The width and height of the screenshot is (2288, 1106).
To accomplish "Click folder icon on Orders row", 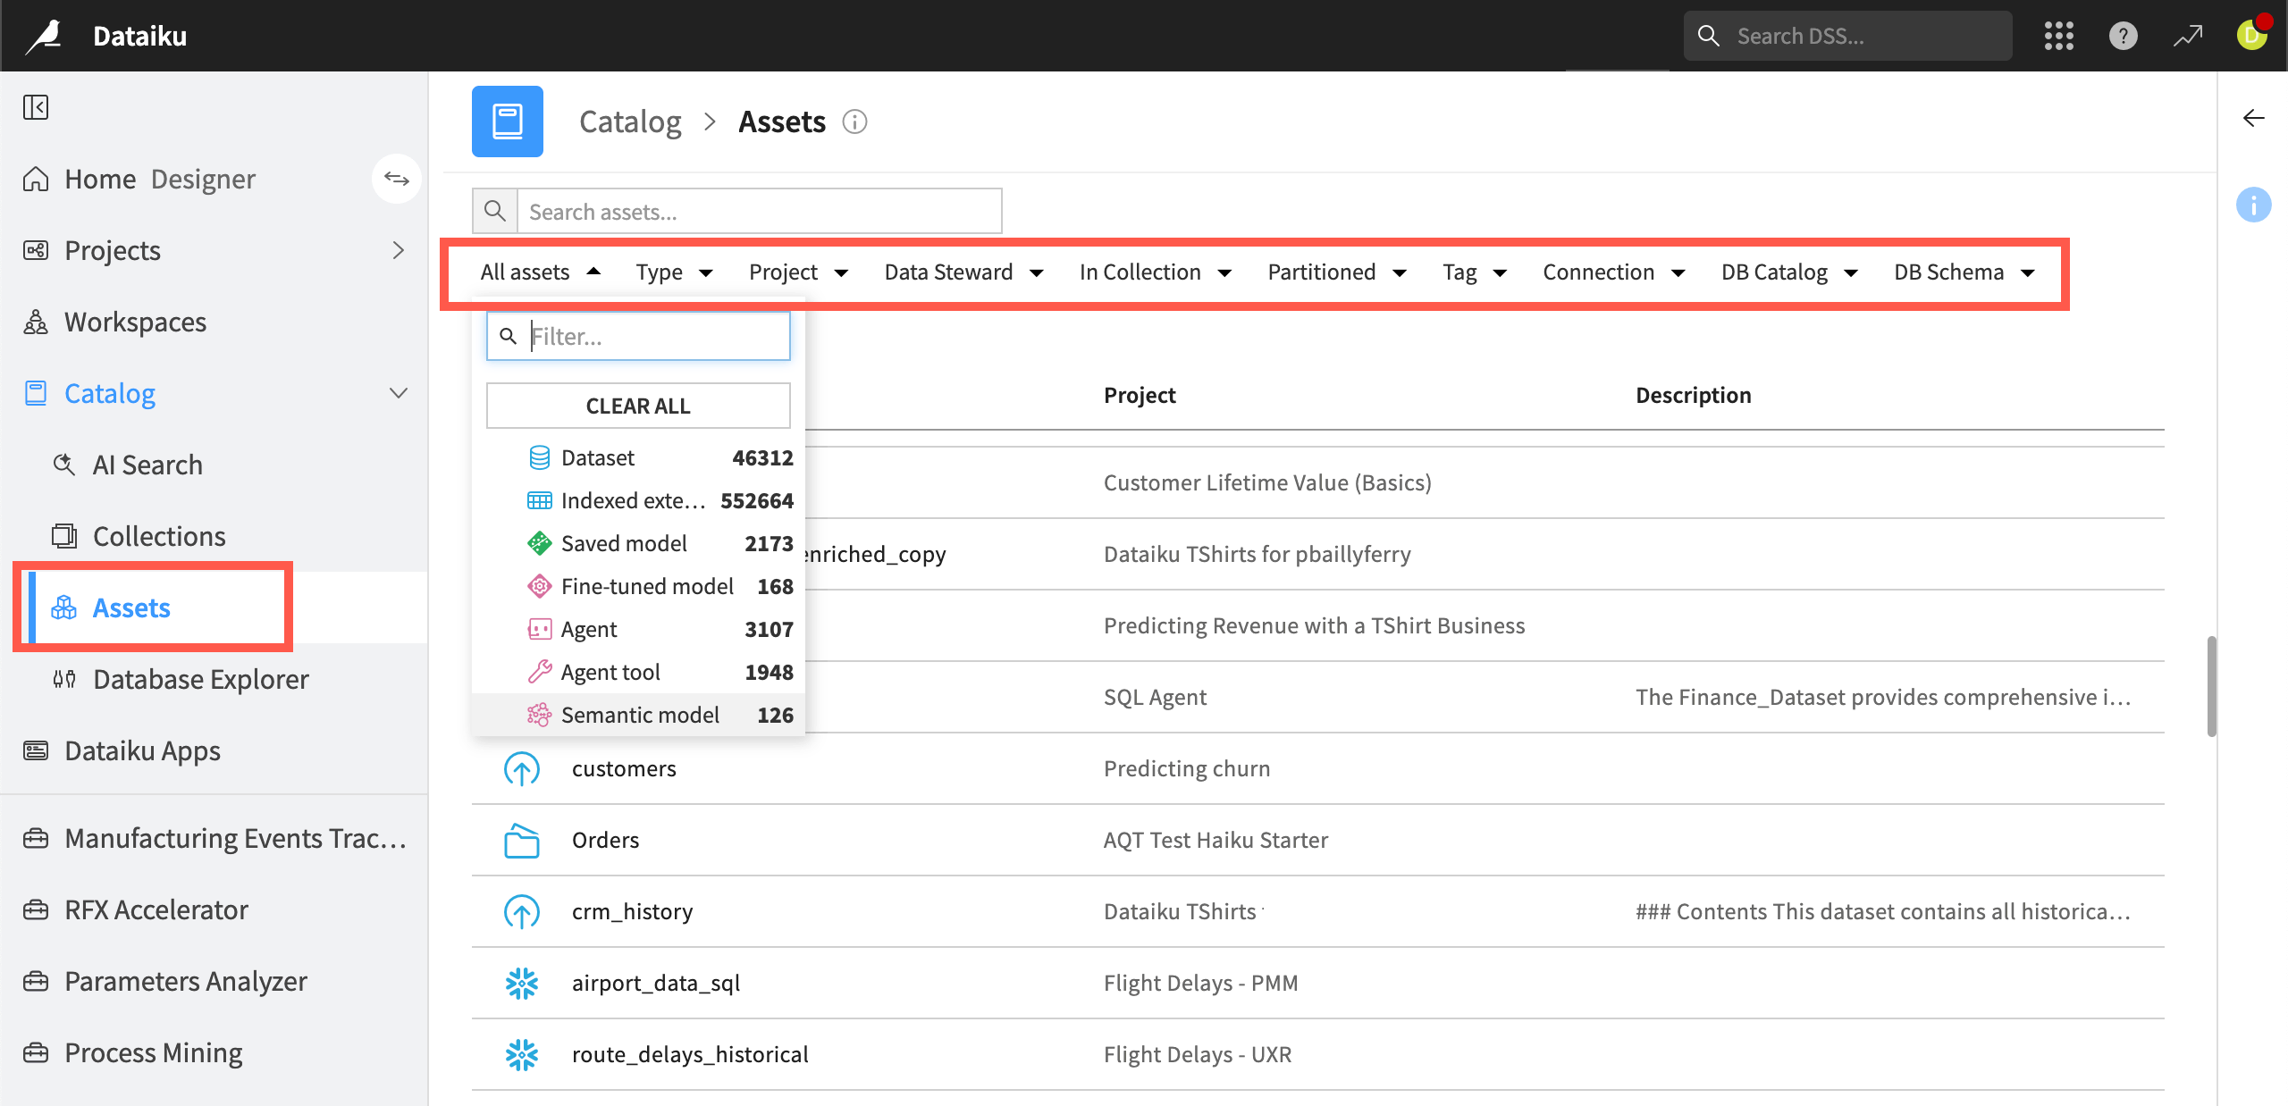I will click(522, 840).
